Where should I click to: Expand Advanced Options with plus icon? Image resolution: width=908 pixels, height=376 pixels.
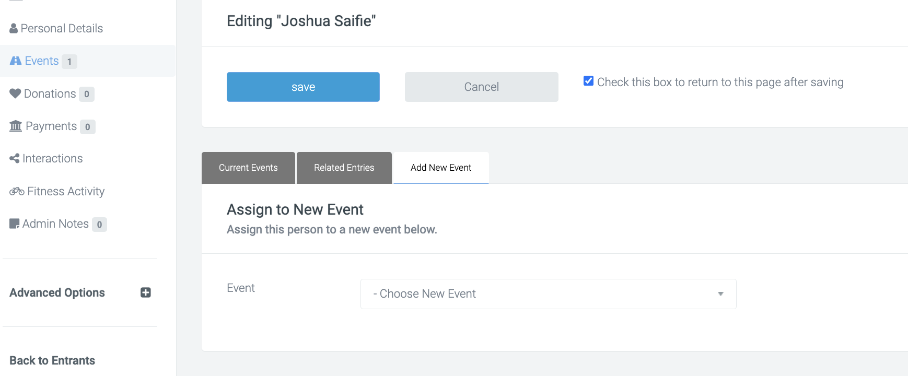pos(146,292)
